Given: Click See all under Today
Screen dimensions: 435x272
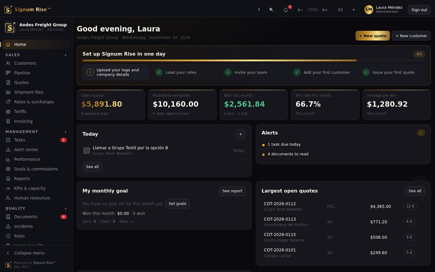Looking at the screenshot, I should [x=92, y=167].
